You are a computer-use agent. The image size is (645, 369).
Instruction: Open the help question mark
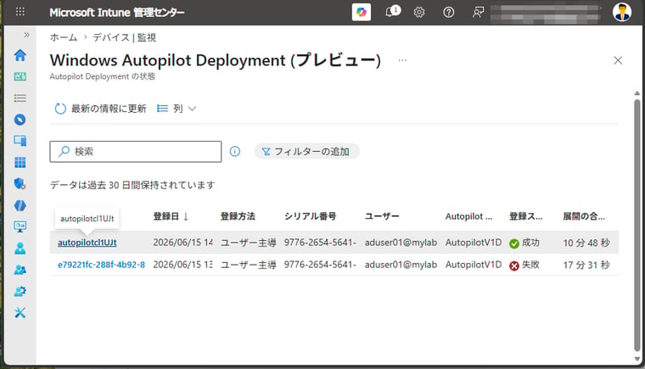pyautogui.click(x=448, y=13)
